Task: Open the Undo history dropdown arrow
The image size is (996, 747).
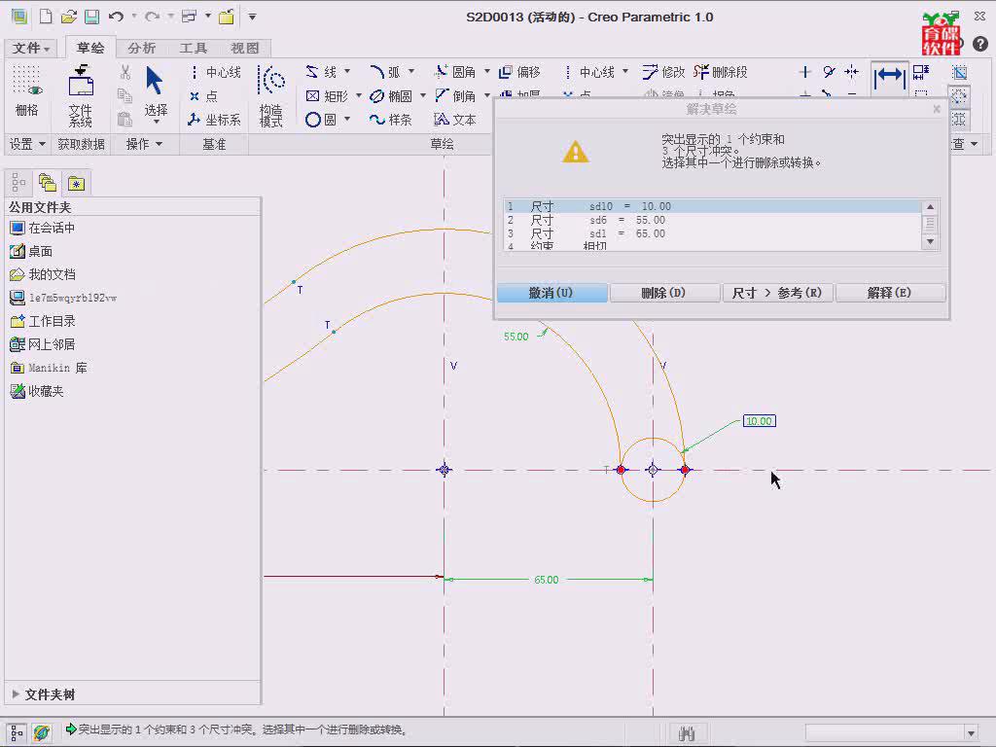Action: click(134, 17)
